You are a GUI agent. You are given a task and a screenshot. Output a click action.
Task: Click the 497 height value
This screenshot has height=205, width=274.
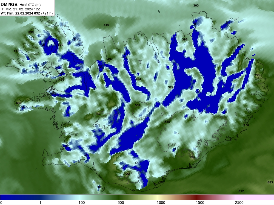(x=110, y=59)
